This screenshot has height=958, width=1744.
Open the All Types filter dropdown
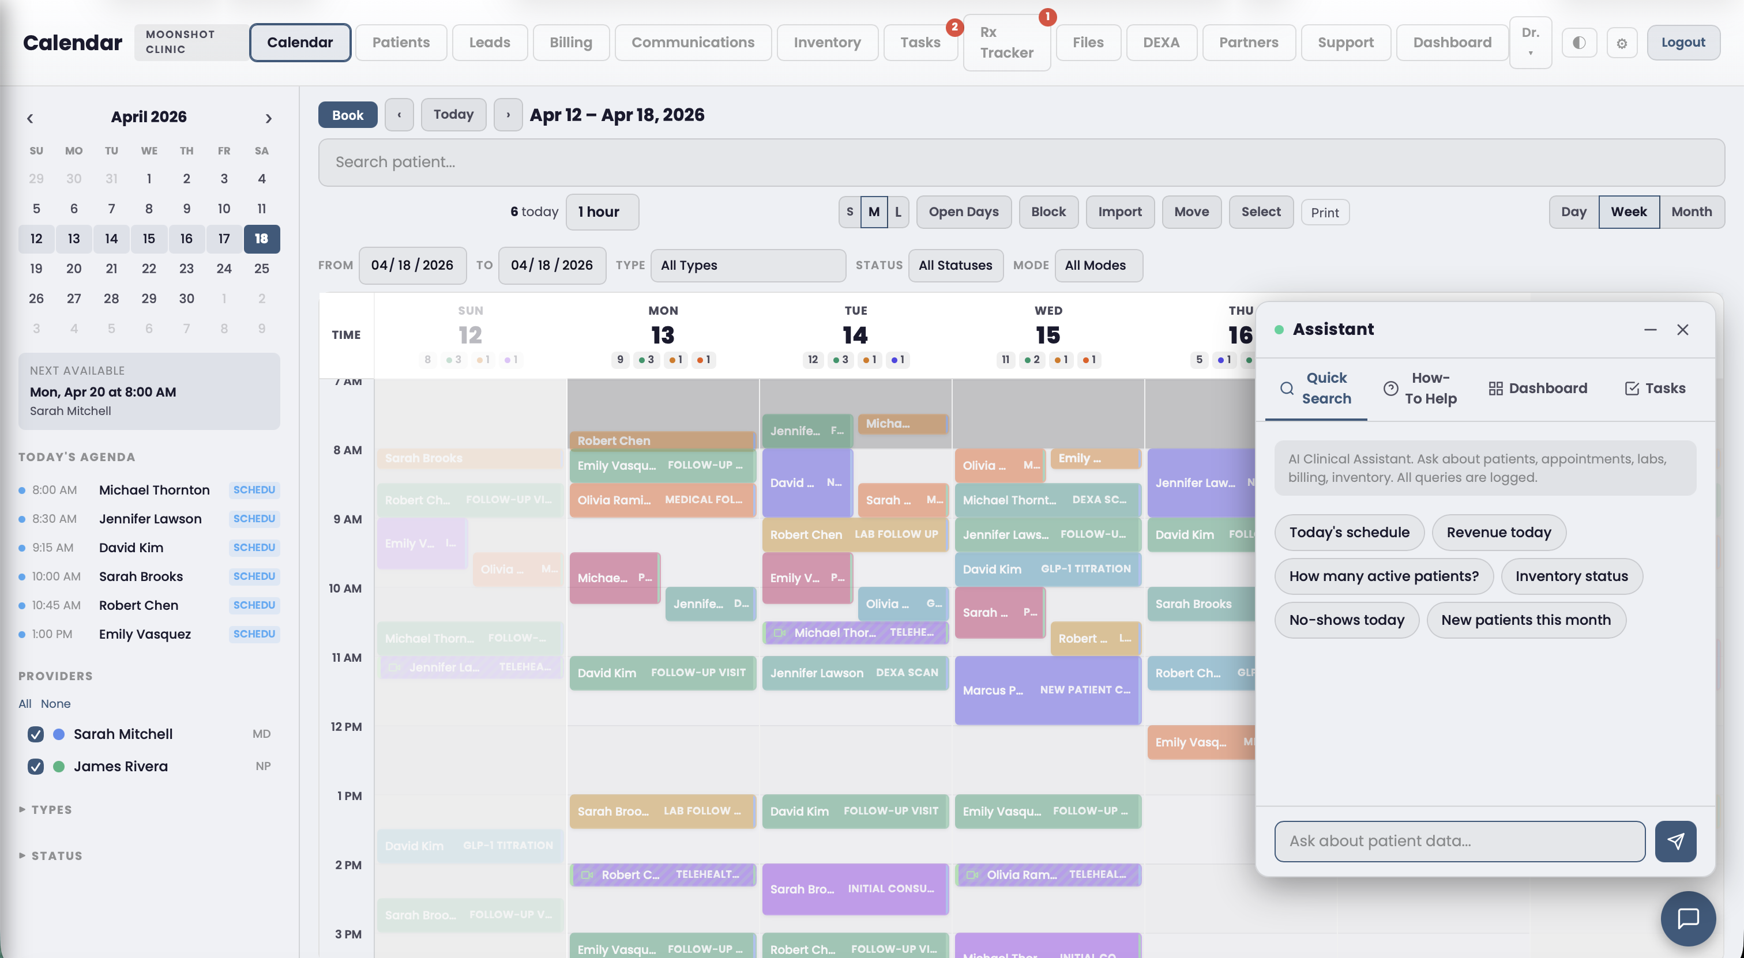pyautogui.click(x=748, y=265)
